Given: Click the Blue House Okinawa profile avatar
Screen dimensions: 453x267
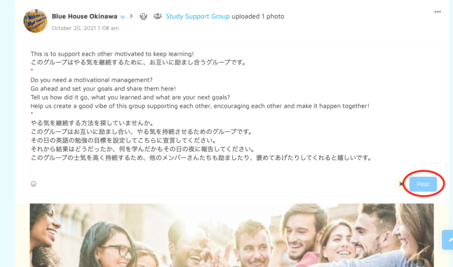Looking at the screenshot, I should point(35,21).
